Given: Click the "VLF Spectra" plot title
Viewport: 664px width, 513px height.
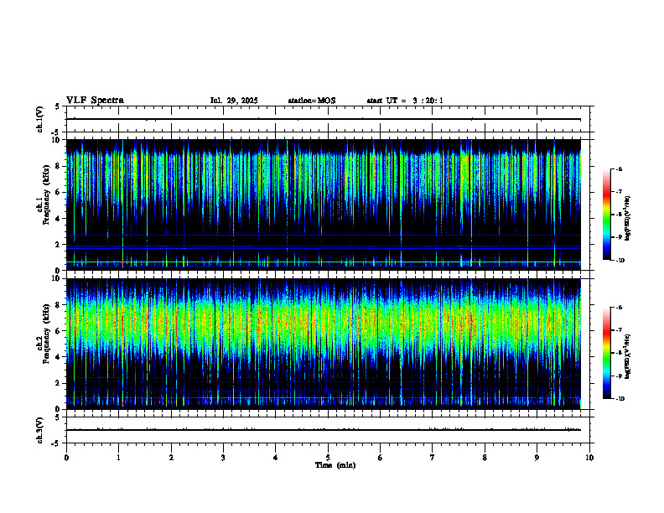Looking at the screenshot, I should 95,101.
